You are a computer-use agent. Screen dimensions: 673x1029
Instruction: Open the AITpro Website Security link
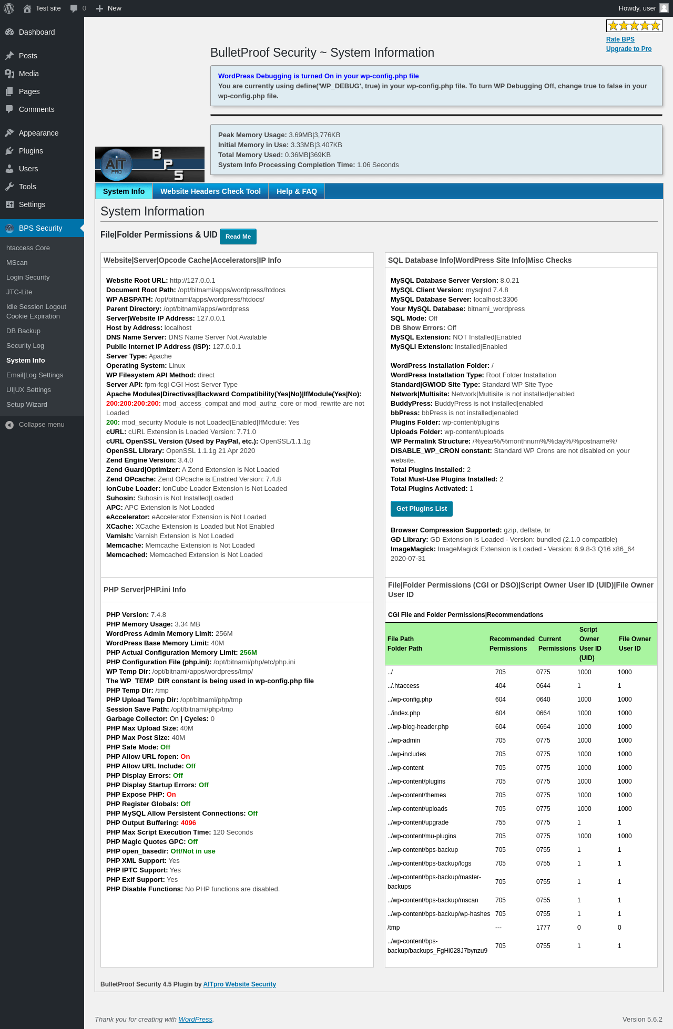pyautogui.click(x=240, y=984)
